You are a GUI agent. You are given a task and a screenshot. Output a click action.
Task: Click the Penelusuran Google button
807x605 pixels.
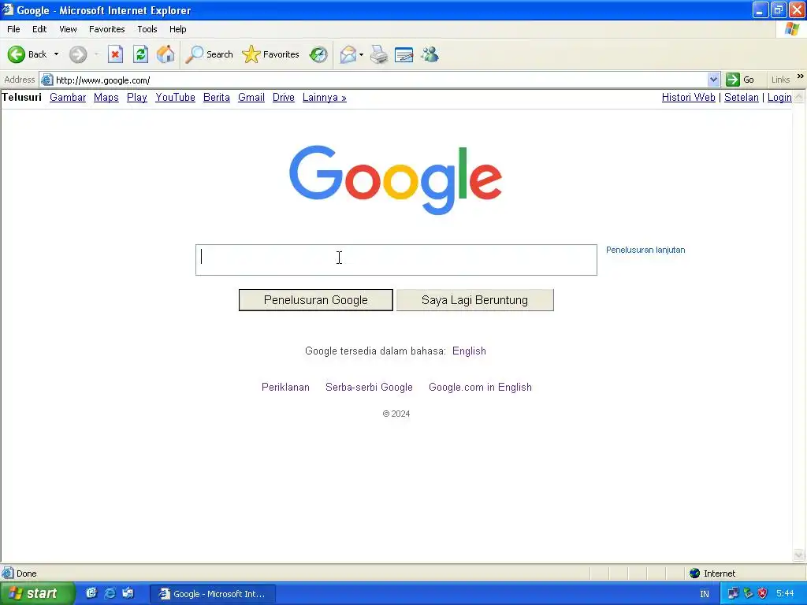click(316, 300)
